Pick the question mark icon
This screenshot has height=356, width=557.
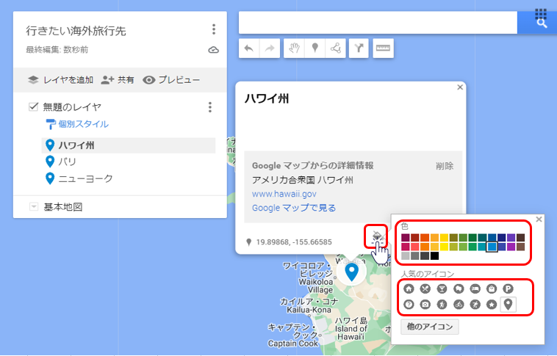409,305
